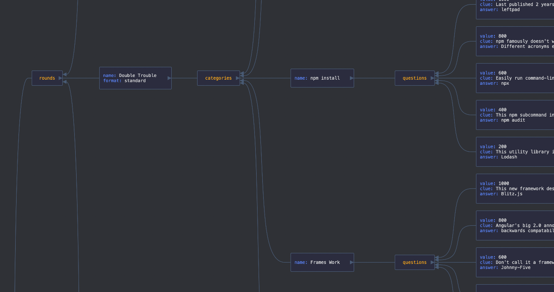Click the collapse triangle on the categories node
Image resolution: width=554 pixels, height=292 pixels.
coord(236,78)
